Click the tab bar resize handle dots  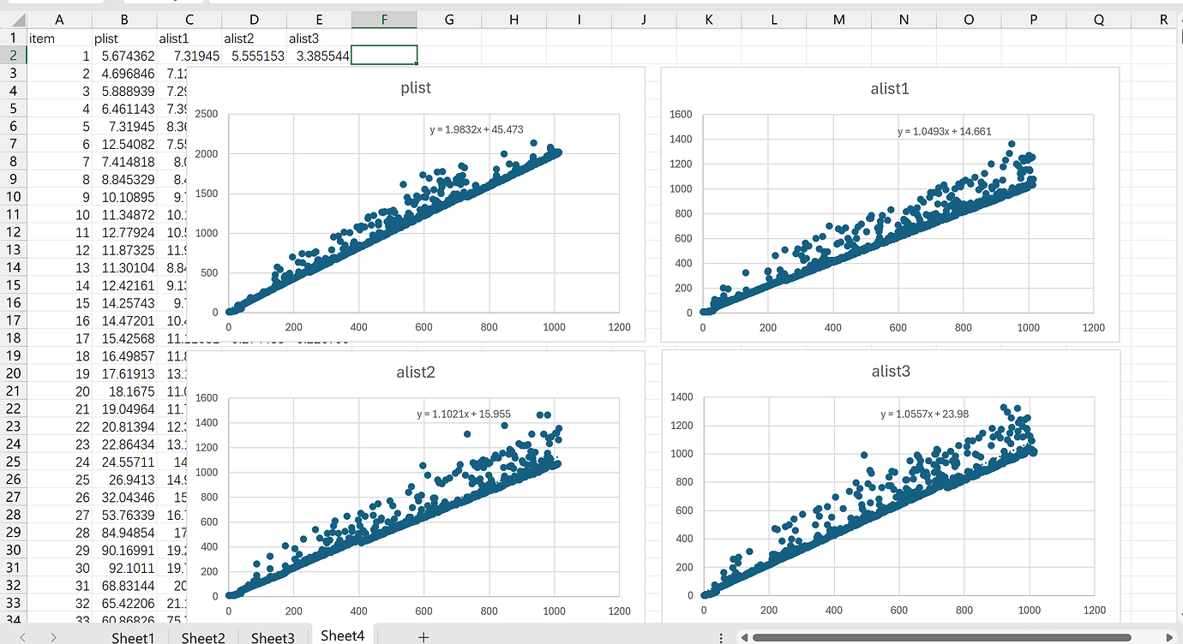721,636
